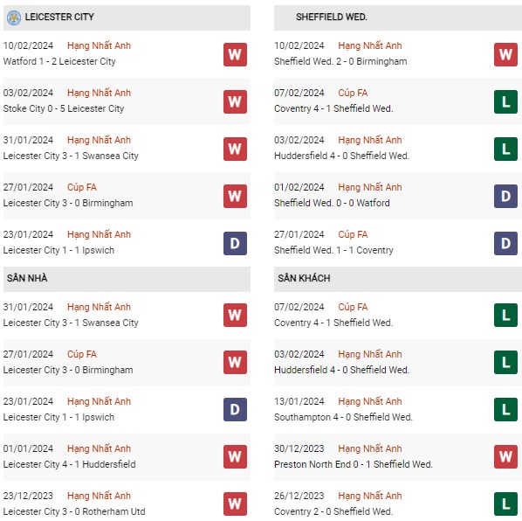Image resolution: width=522 pixels, height=521 pixels.
Task: Open Cúp FA link dated 27/01/2024 in the Leicester City form section
Action: pyautogui.click(x=82, y=187)
